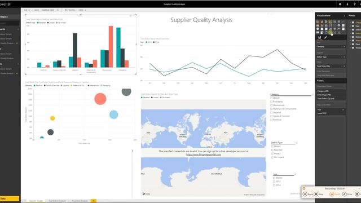Check Materials & Components in the Category slicer
The height and width of the screenshot is (203, 361).
pos(271,109)
